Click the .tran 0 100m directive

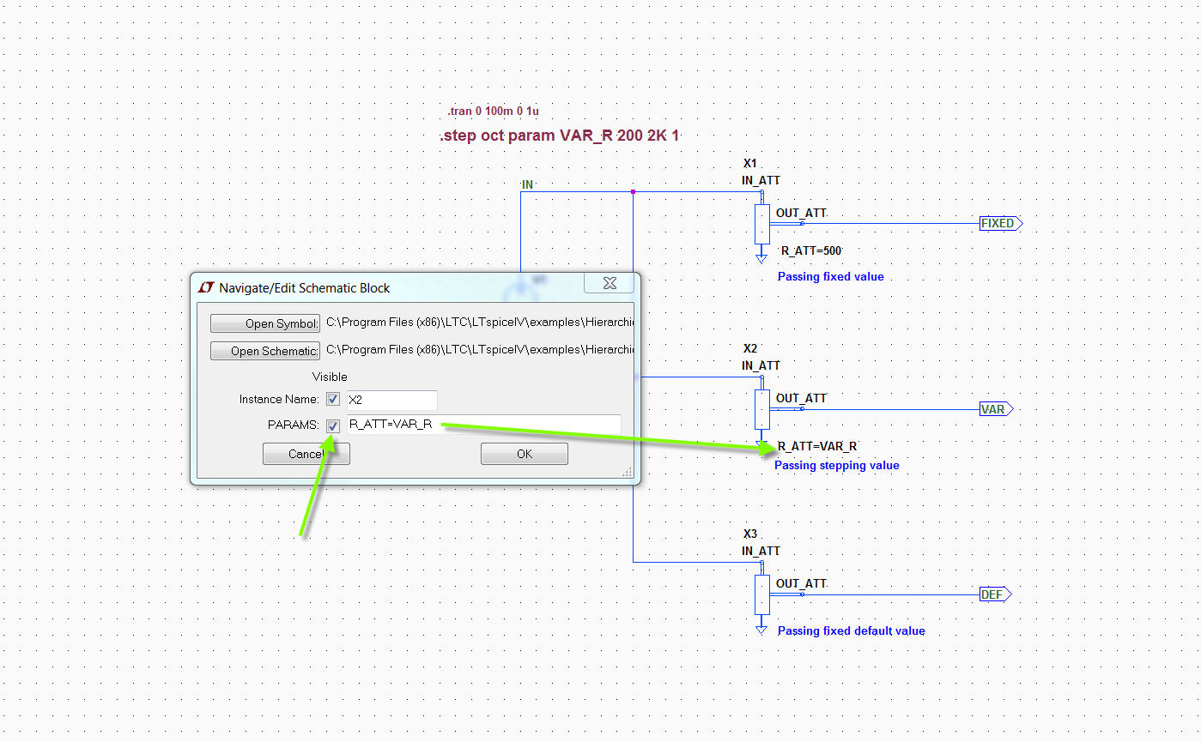tap(493, 112)
